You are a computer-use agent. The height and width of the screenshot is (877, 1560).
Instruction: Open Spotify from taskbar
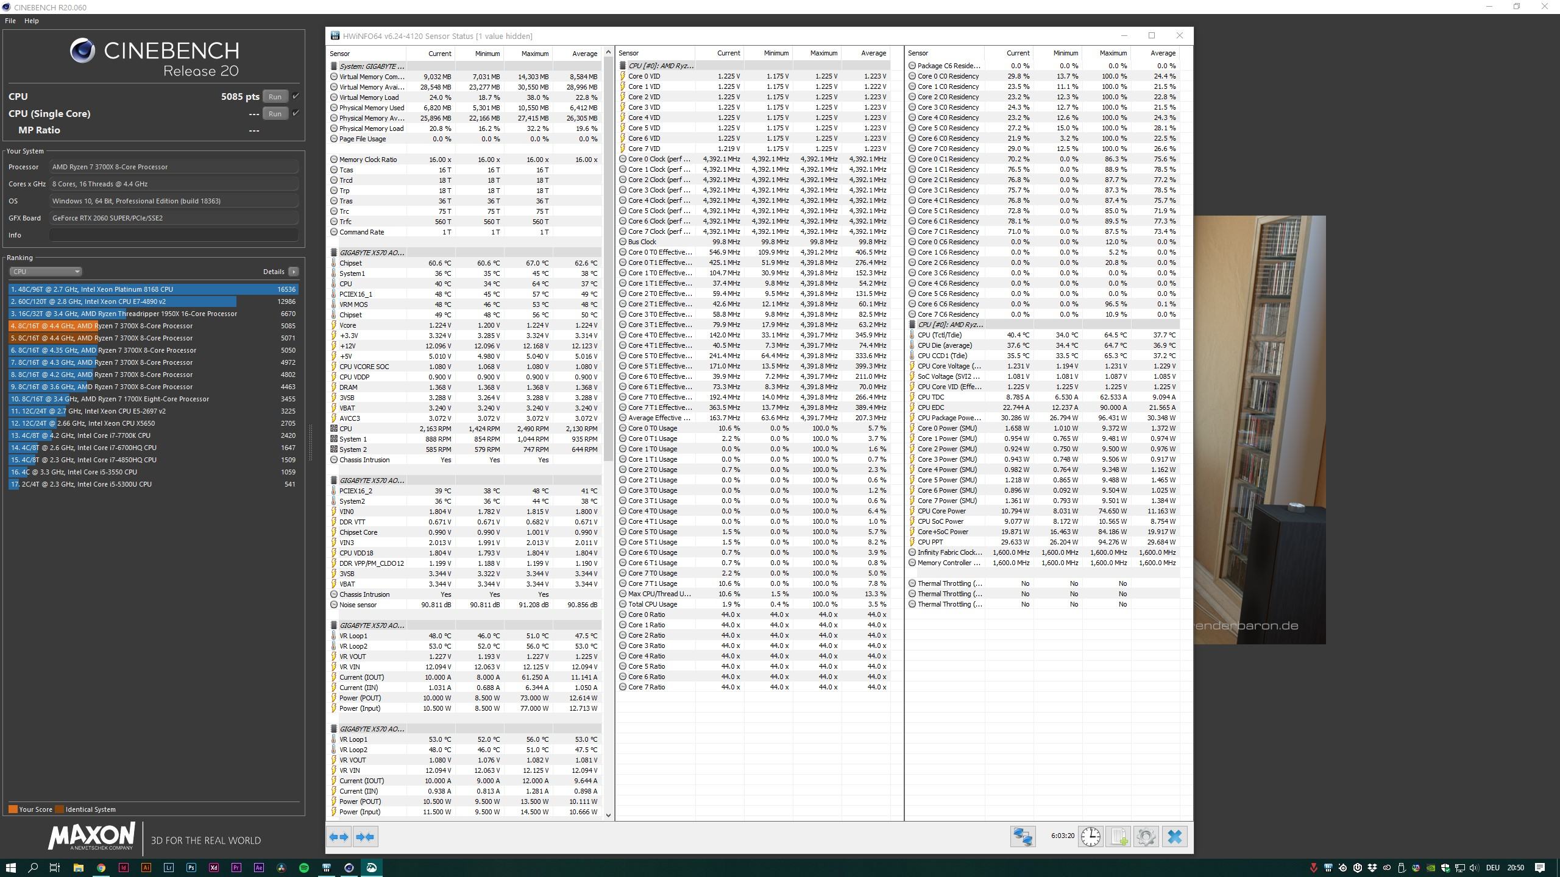[304, 867]
